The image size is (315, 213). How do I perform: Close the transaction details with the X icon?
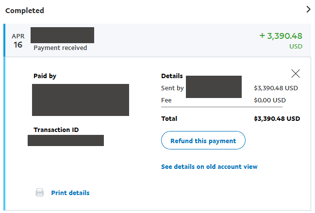coord(296,73)
